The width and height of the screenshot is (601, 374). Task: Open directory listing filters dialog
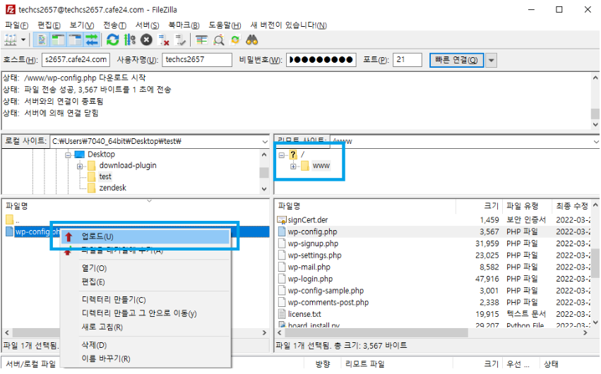(x=201, y=40)
